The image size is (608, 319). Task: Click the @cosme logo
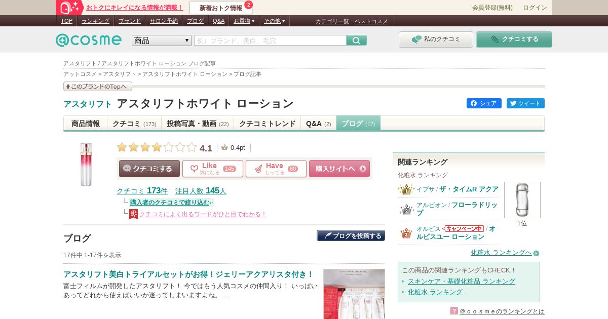point(89,40)
